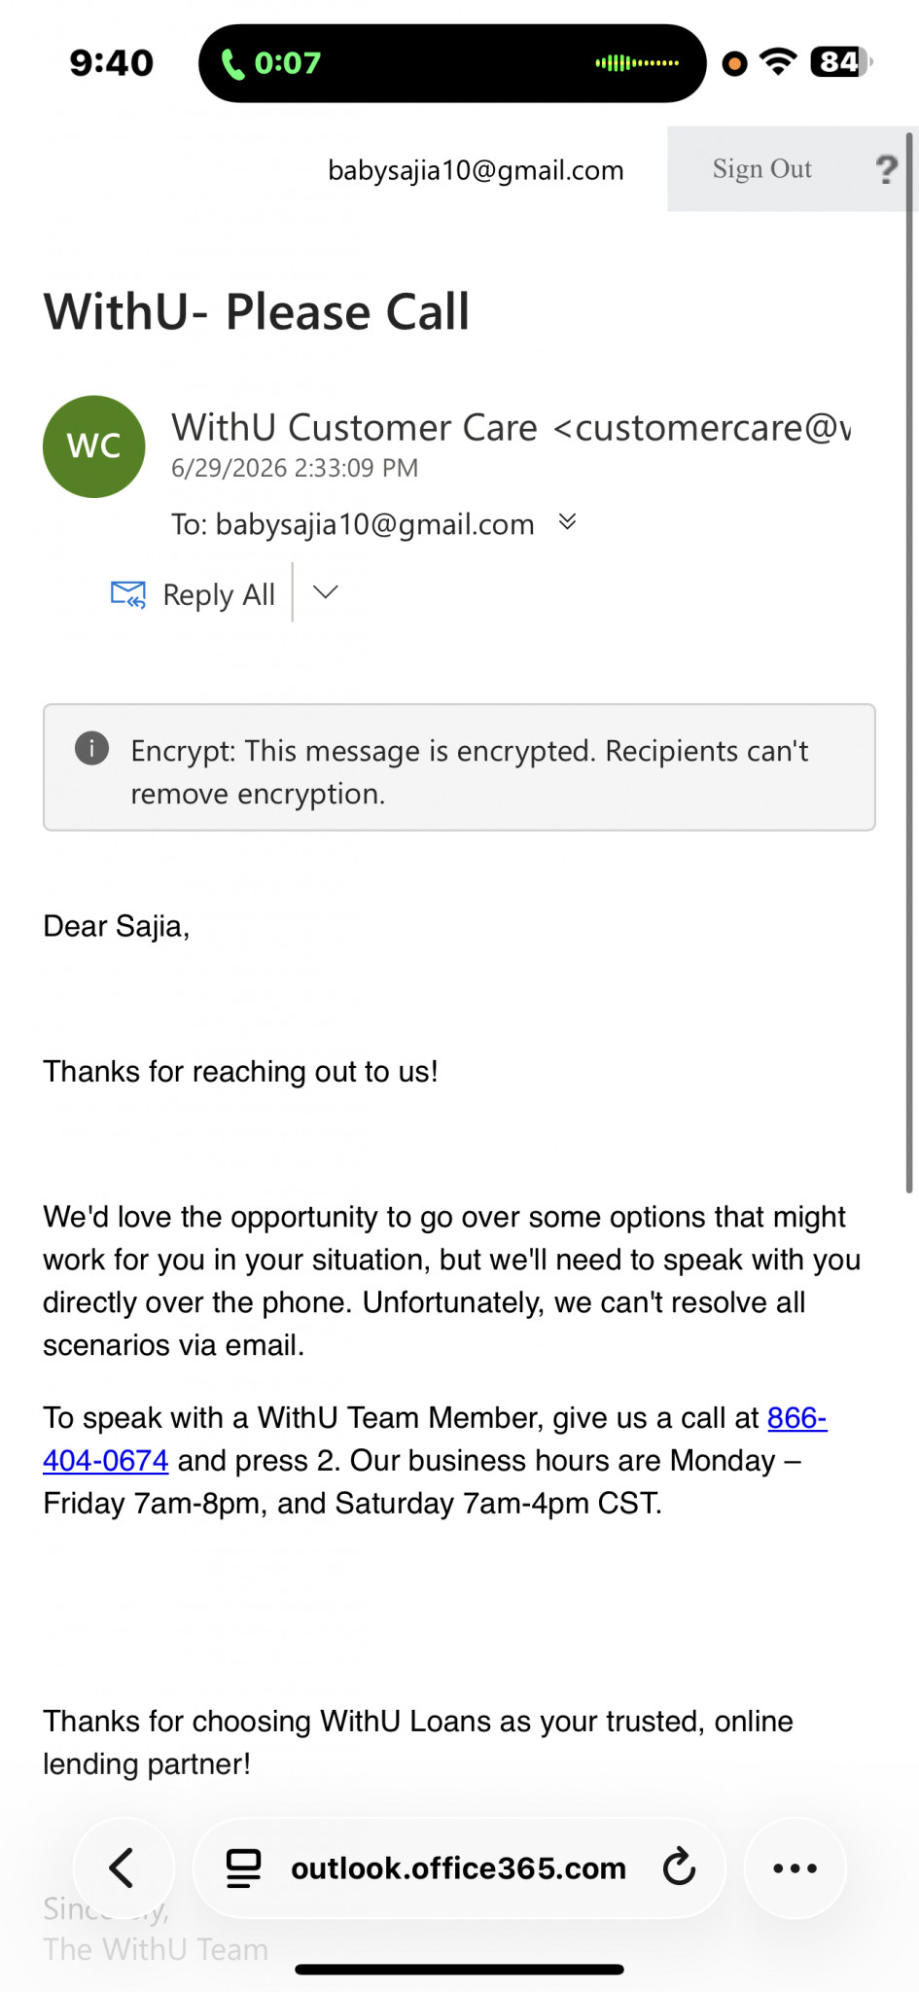Viewport: 919px width, 1992px height.
Task: Click the Reply All envelope icon
Action: [128, 594]
